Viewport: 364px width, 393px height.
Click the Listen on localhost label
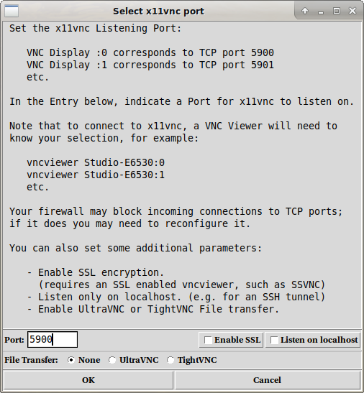tap(319, 340)
